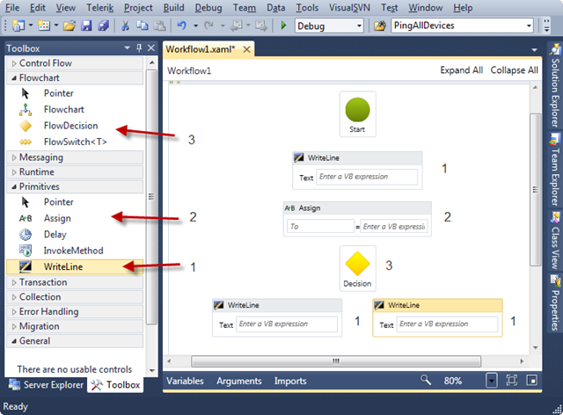Image resolution: width=563 pixels, height=415 pixels.
Task: Open the Arguments pane
Action: click(x=238, y=381)
